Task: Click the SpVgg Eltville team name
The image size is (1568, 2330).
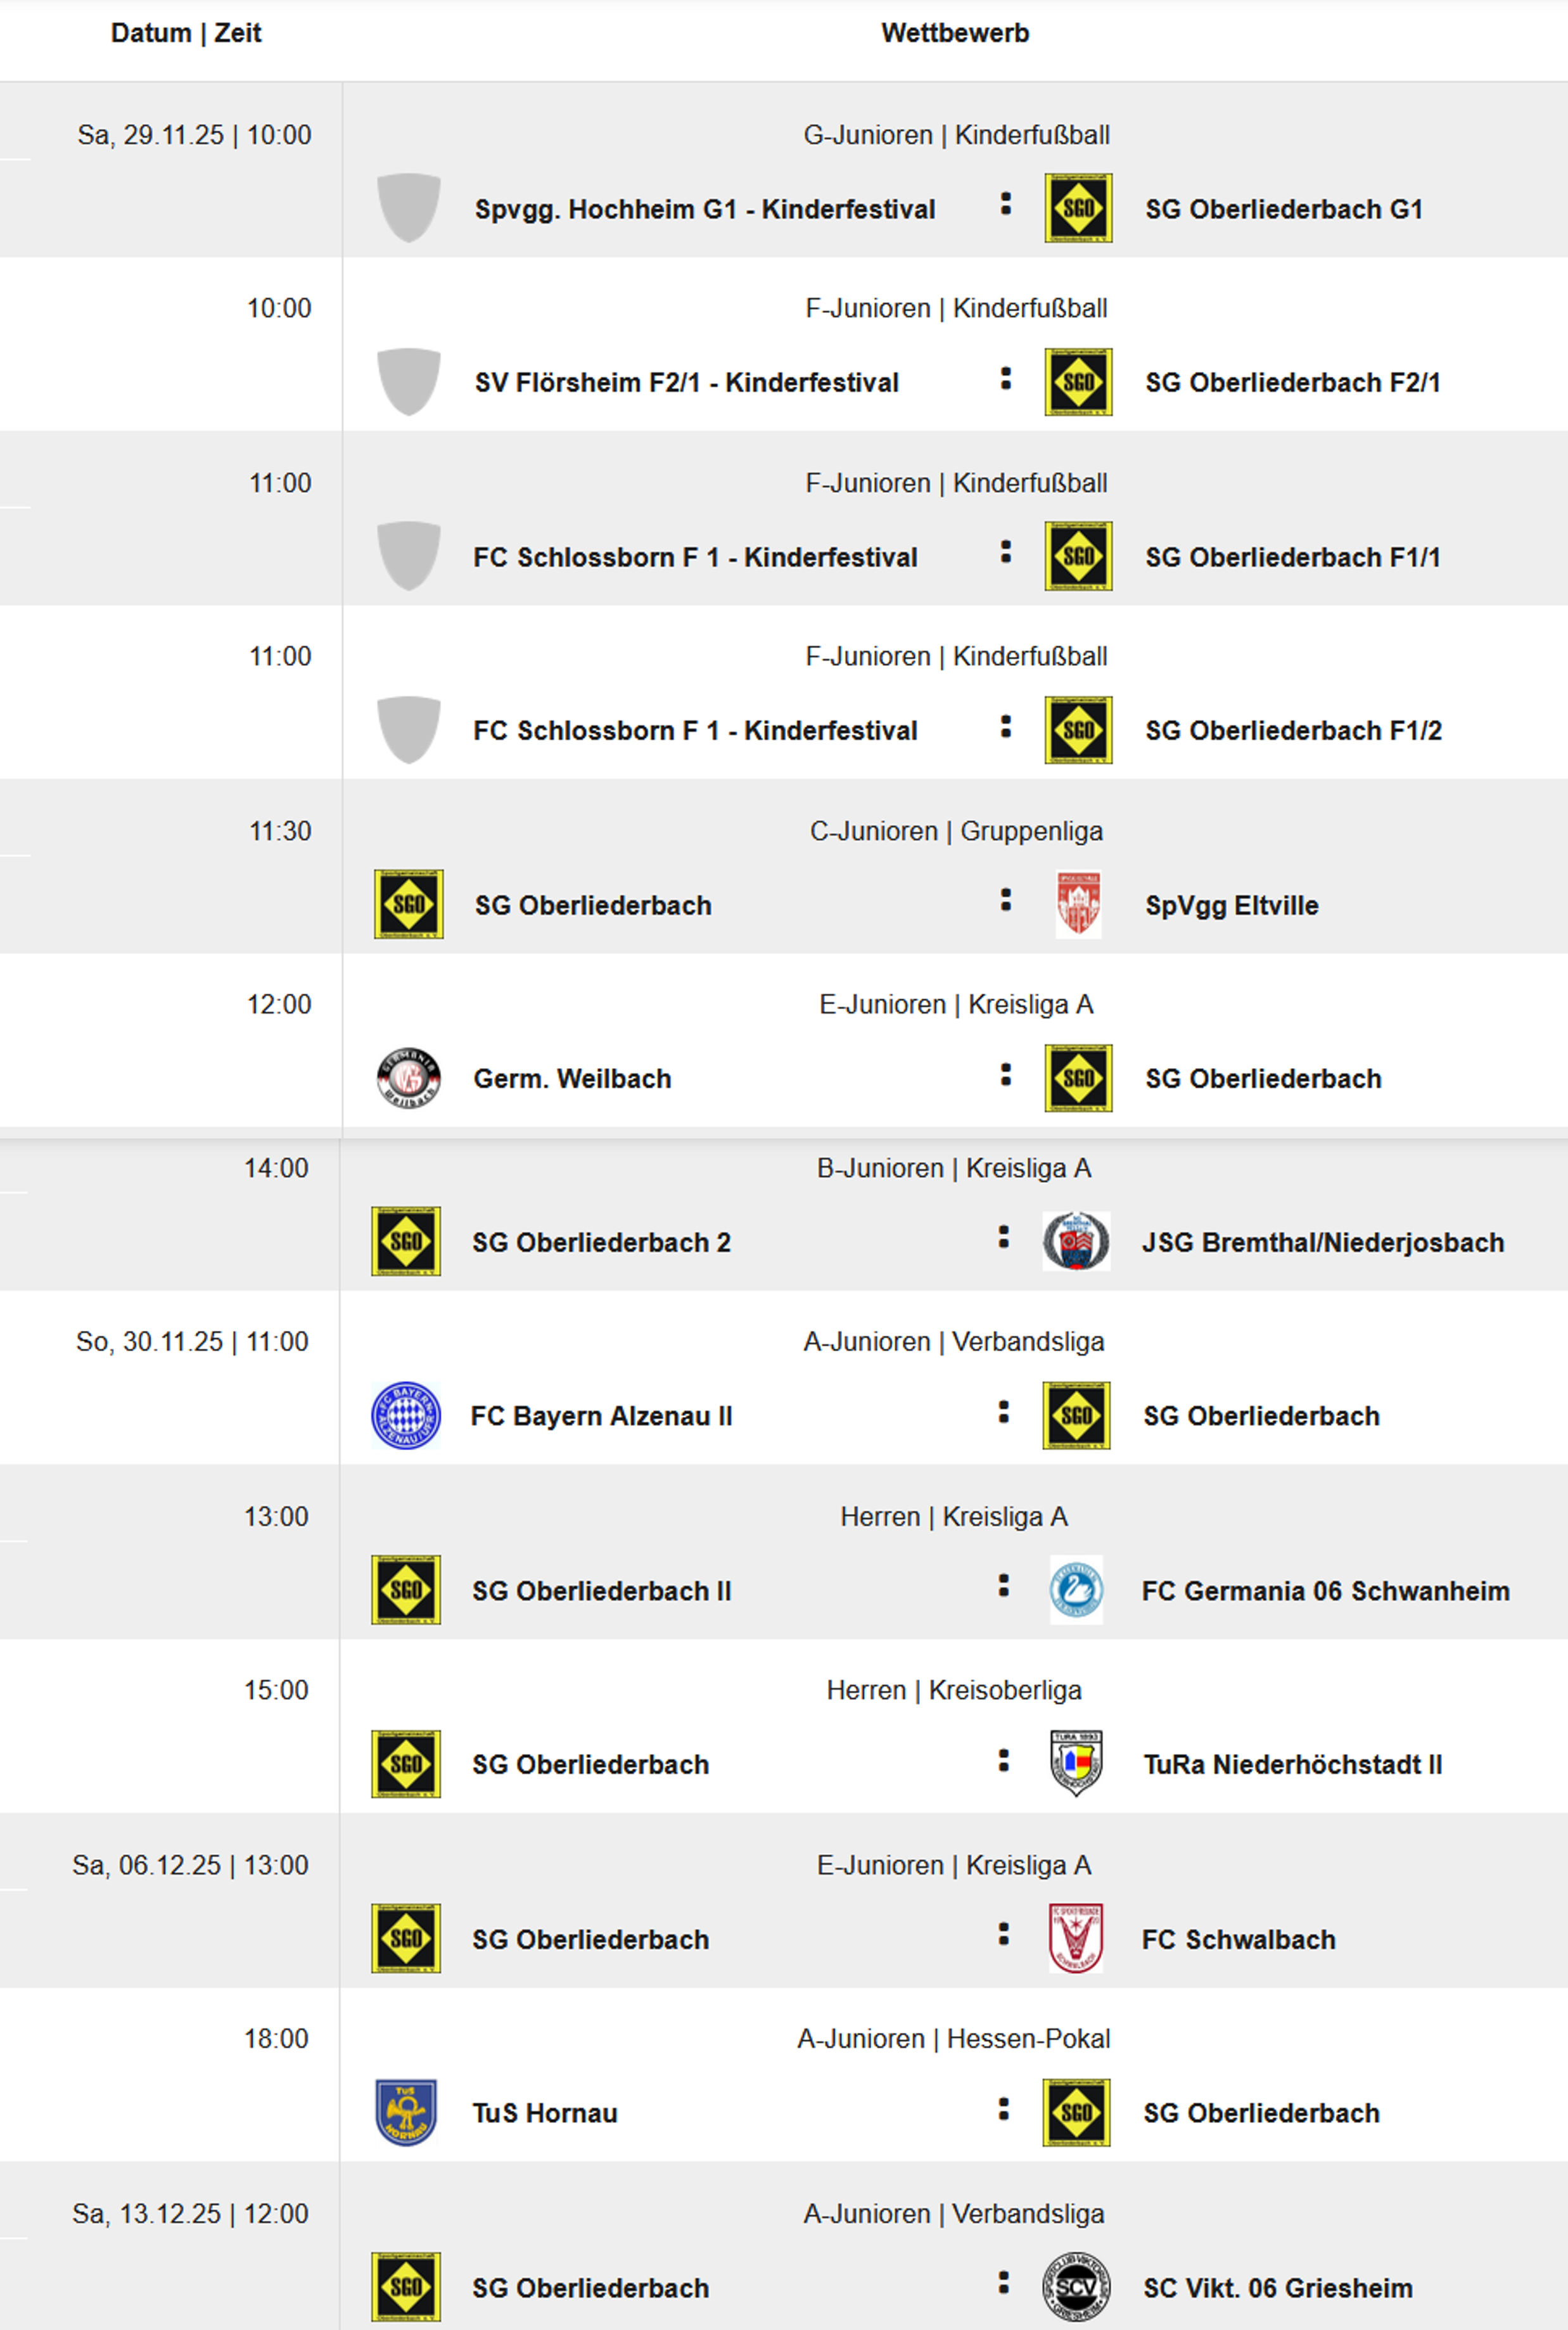Action: pyautogui.click(x=1231, y=905)
